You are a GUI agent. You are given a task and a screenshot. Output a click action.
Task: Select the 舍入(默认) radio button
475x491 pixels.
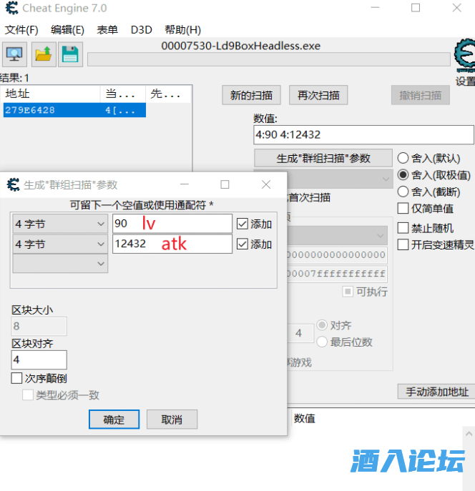pos(403,158)
